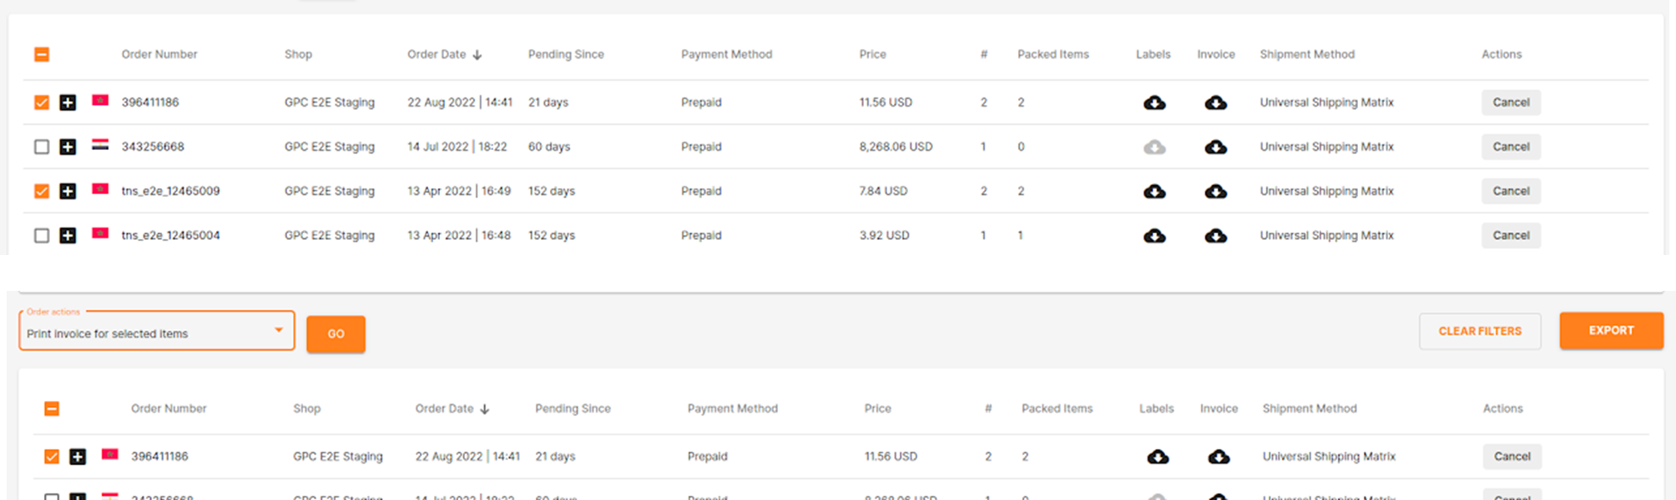Expand row details for order 343256668

(x=68, y=147)
